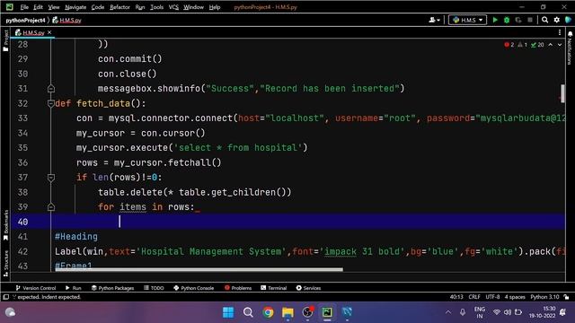The height and width of the screenshot is (323, 575).
Task: Open the Terminal tool window
Action: point(273,288)
